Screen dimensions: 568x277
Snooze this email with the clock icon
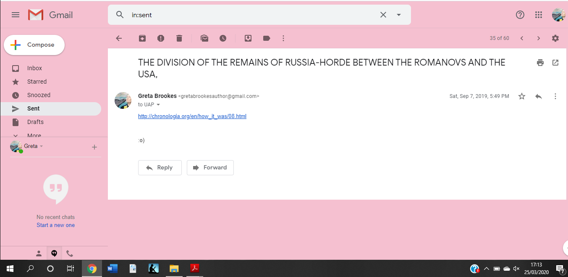[223, 38]
